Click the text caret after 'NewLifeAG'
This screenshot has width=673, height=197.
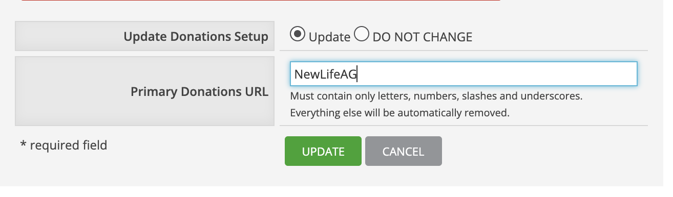pyautogui.click(x=357, y=75)
